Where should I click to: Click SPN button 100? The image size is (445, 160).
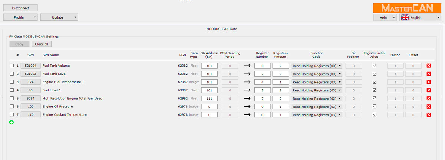point(30,106)
